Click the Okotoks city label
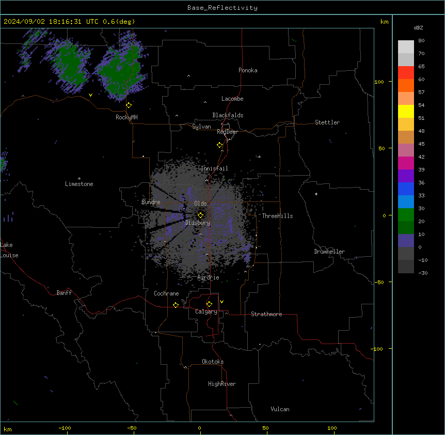Viewport: 445px width, 435px height. coord(213,362)
